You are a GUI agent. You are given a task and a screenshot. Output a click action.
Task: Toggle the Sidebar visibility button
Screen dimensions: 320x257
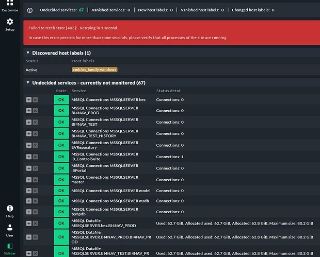coord(9,249)
